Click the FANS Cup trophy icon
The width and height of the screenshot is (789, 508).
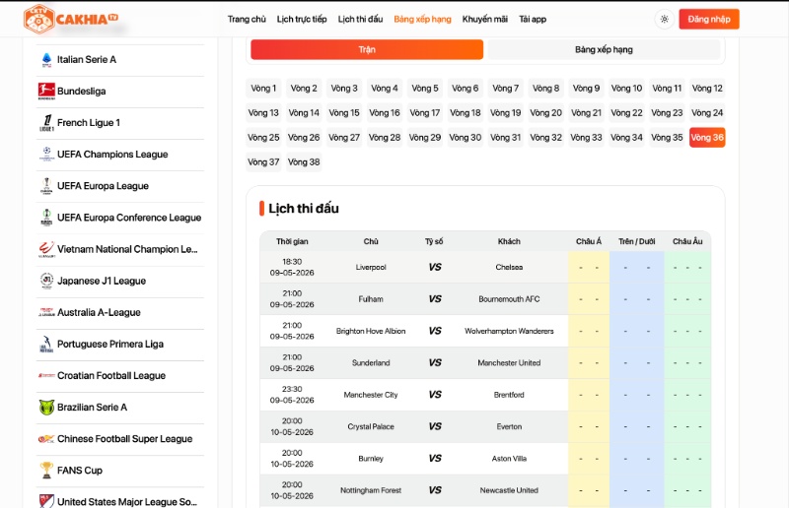pyautogui.click(x=46, y=471)
